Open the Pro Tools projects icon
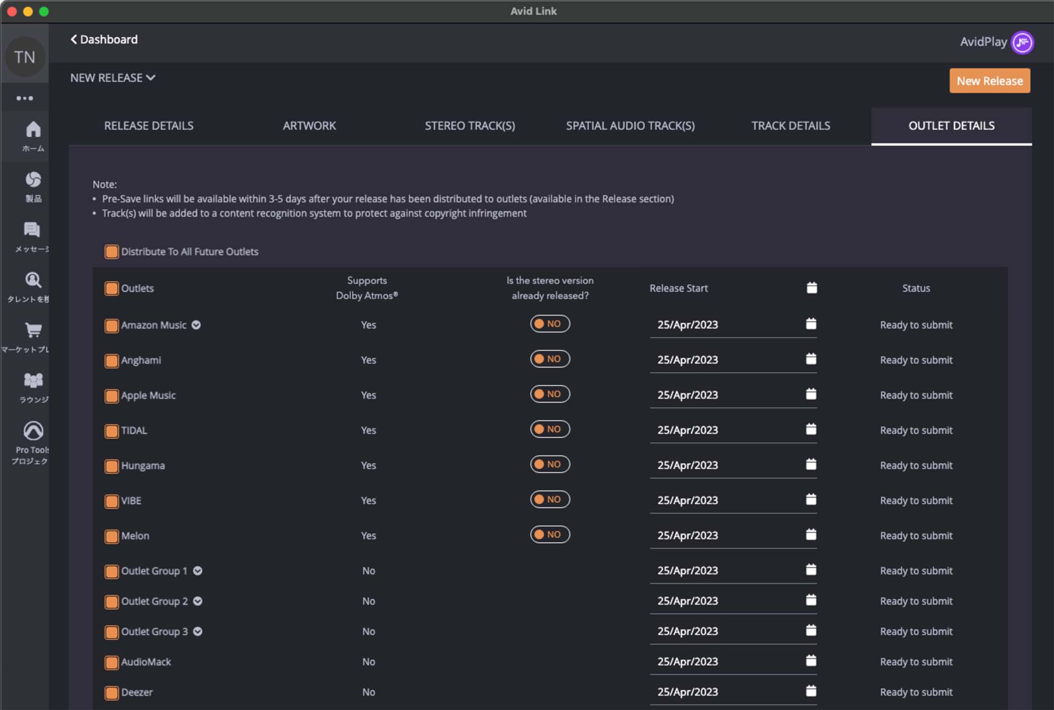Screen dimensions: 1054x710 click(x=33, y=431)
